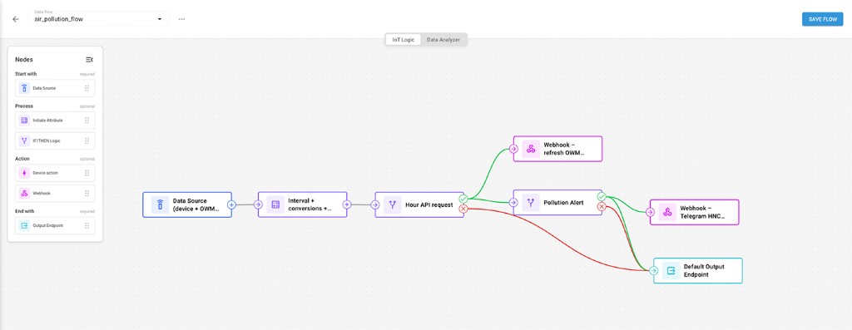
Task: Click the input arrow port on Pollution Alert
Action: click(513, 203)
